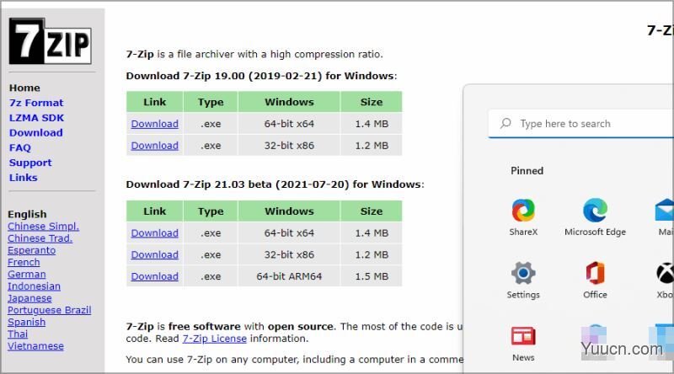Open the News pinned app
The height and width of the screenshot is (374, 674).
pyautogui.click(x=523, y=337)
